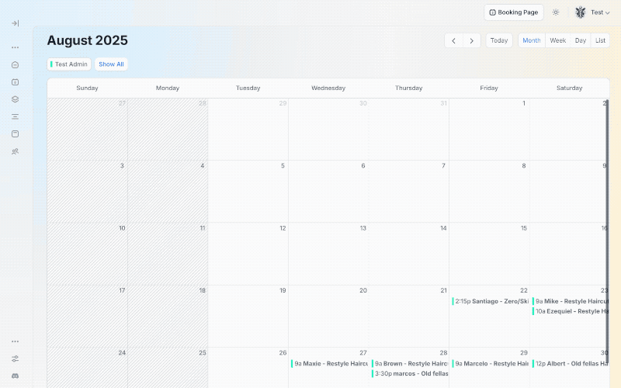Viewport: 621px width, 388px height.
Task: Click the Thursday column header
Action: pos(409,88)
